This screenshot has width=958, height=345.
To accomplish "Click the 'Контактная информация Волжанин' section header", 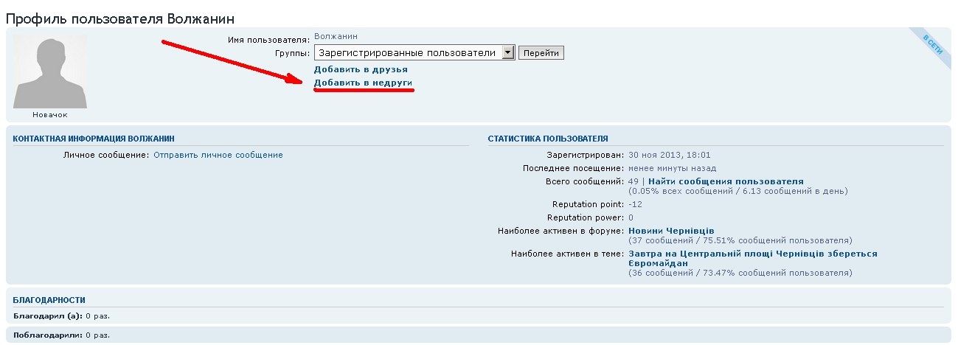I will click(94, 139).
